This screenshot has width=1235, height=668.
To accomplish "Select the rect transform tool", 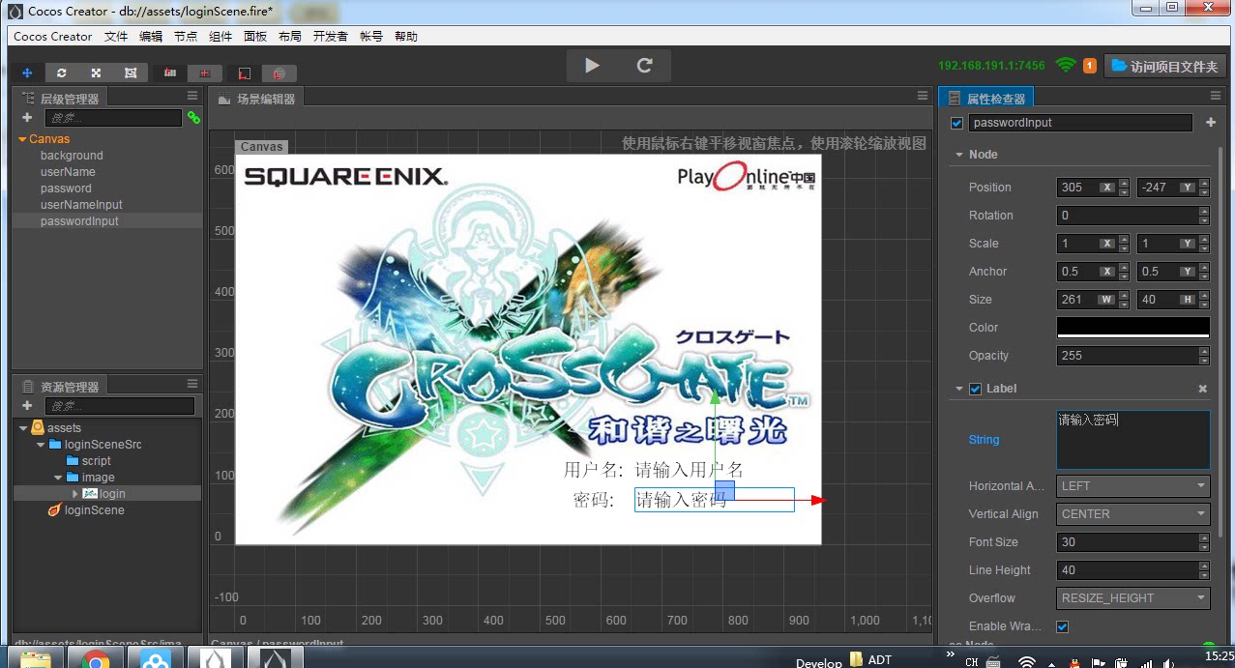I will click(x=131, y=73).
